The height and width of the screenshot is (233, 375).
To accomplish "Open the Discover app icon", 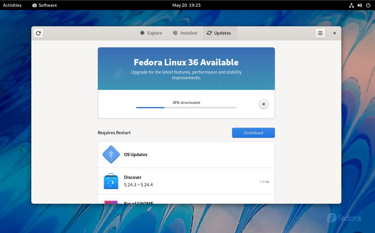I will pyautogui.click(x=111, y=181).
